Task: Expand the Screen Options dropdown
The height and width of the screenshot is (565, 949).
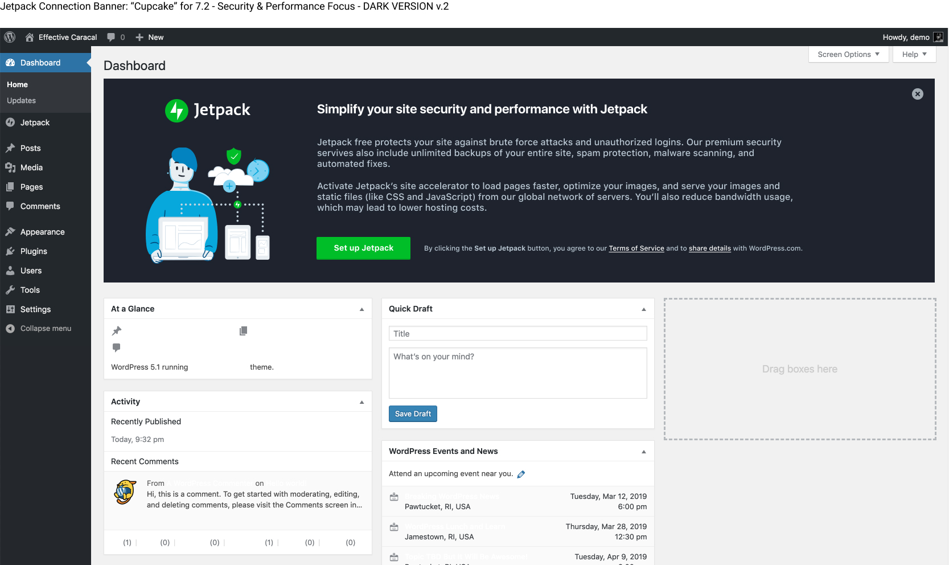Action: (848, 54)
